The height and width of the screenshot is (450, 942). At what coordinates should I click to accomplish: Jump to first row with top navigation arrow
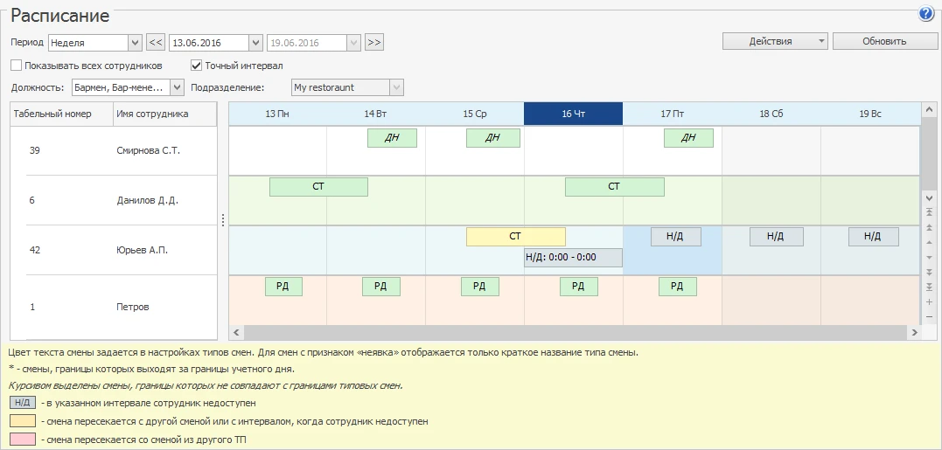click(929, 213)
